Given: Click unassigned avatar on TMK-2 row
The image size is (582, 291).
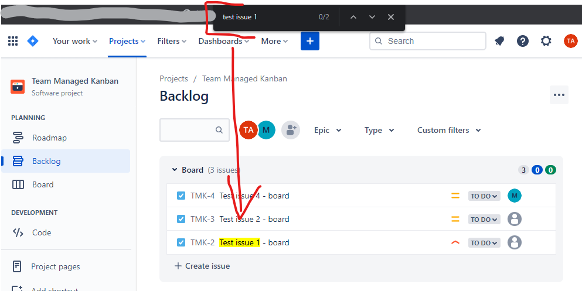Looking at the screenshot, I should pos(515,242).
